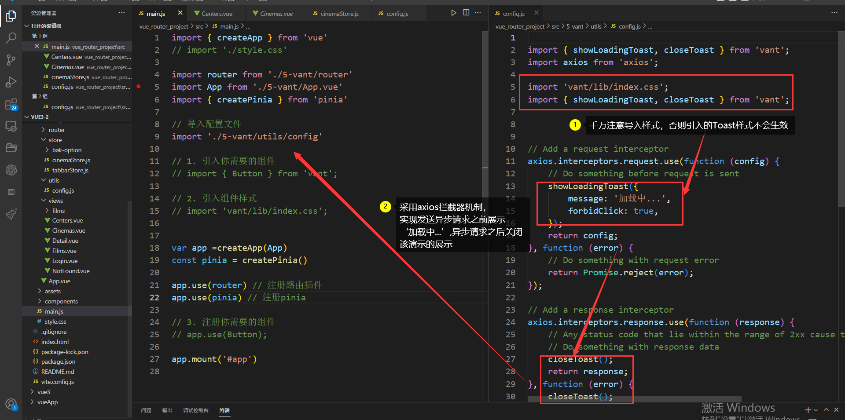Split the editor right using the toolbar icon
This screenshot has width=845, height=420.
(x=466, y=13)
